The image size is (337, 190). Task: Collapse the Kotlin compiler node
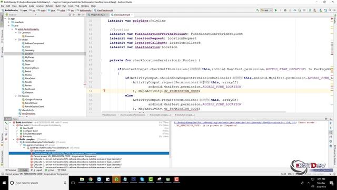pos(14,139)
